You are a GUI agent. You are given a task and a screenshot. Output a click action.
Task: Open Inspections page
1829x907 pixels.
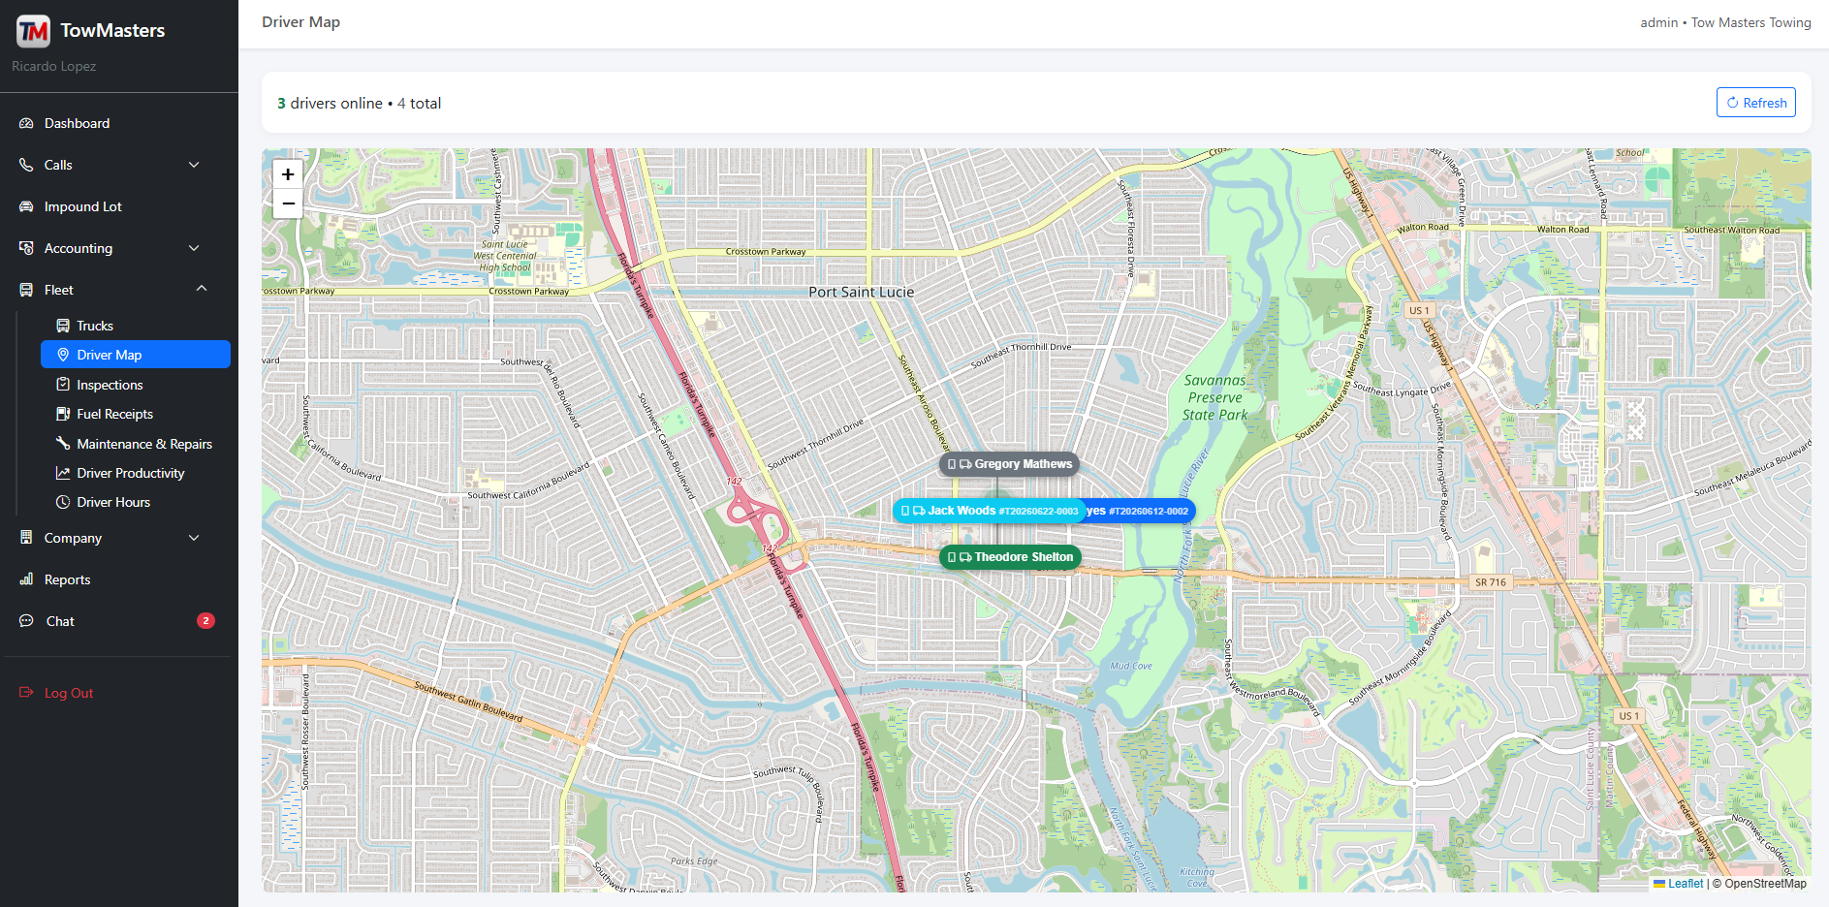coord(136,385)
